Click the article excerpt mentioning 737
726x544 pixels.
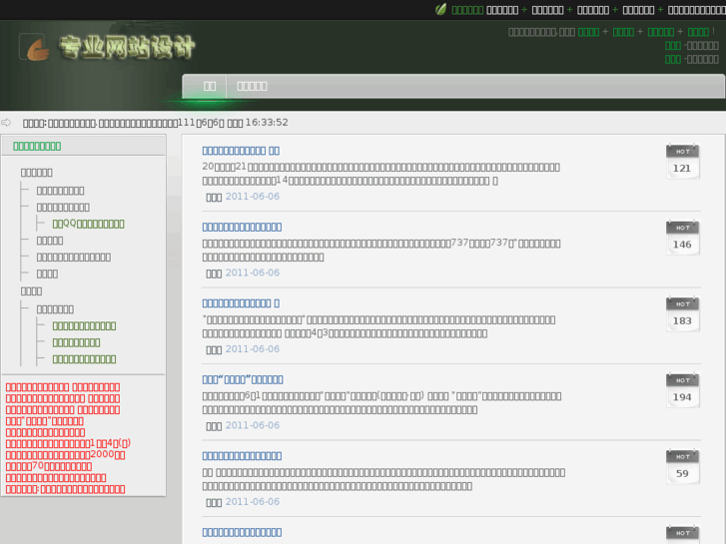click(381, 250)
